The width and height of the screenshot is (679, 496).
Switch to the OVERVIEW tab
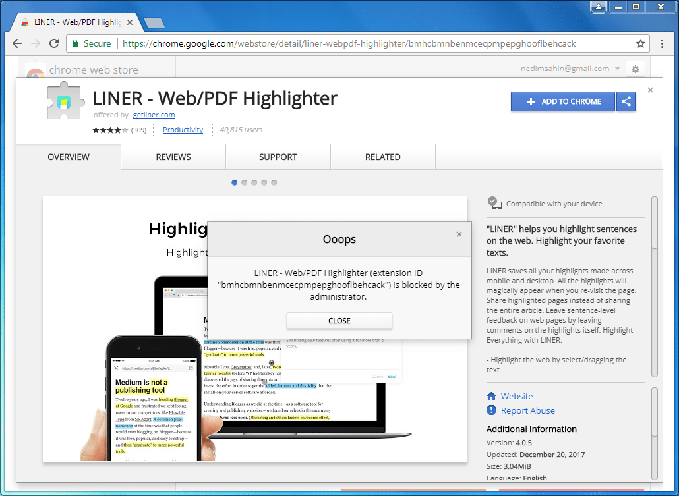pyautogui.click(x=69, y=157)
